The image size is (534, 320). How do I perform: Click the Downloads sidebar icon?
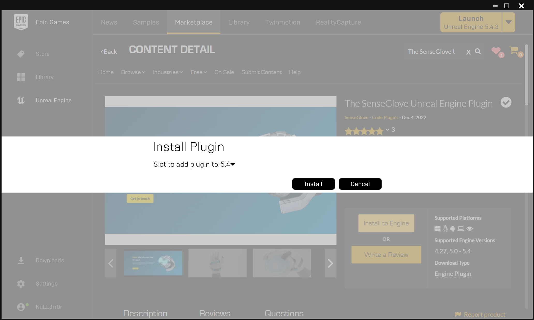point(21,261)
